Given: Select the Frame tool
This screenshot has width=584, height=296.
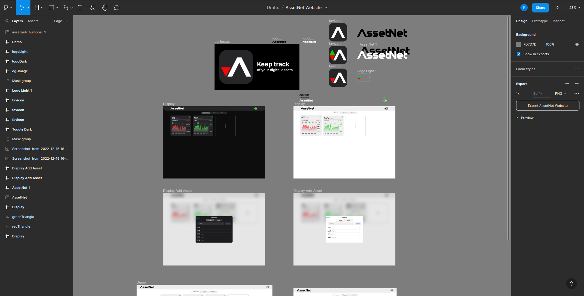Looking at the screenshot, I should (37, 8).
